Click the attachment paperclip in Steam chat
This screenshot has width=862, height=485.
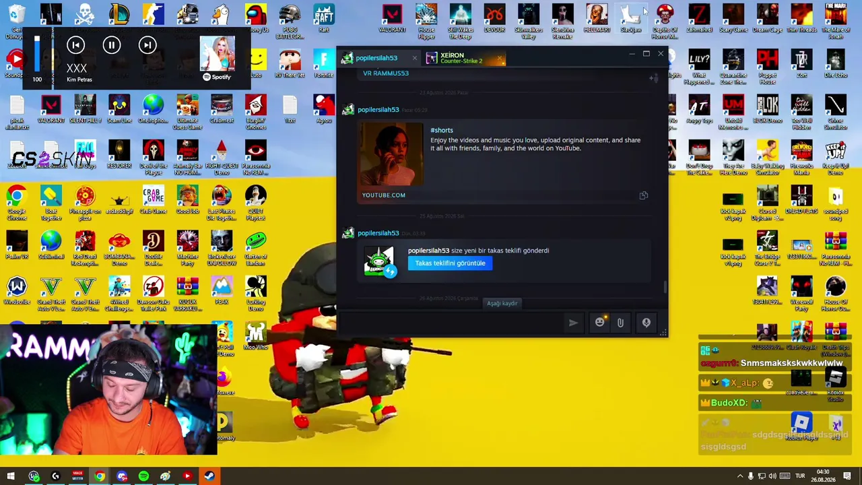tap(620, 323)
